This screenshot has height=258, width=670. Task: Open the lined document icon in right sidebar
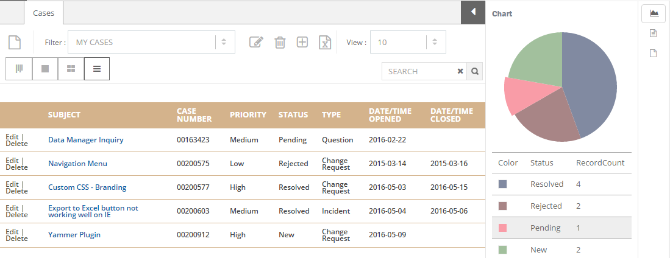point(653,33)
